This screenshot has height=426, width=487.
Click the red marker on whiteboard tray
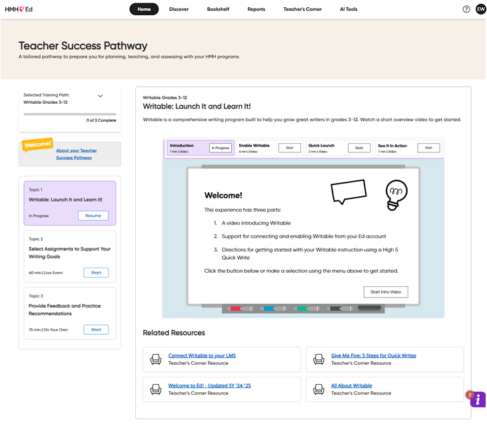click(x=240, y=309)
